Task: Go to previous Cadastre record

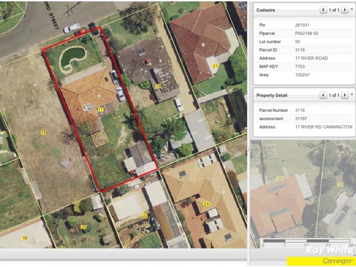Action: click(324, 10)
